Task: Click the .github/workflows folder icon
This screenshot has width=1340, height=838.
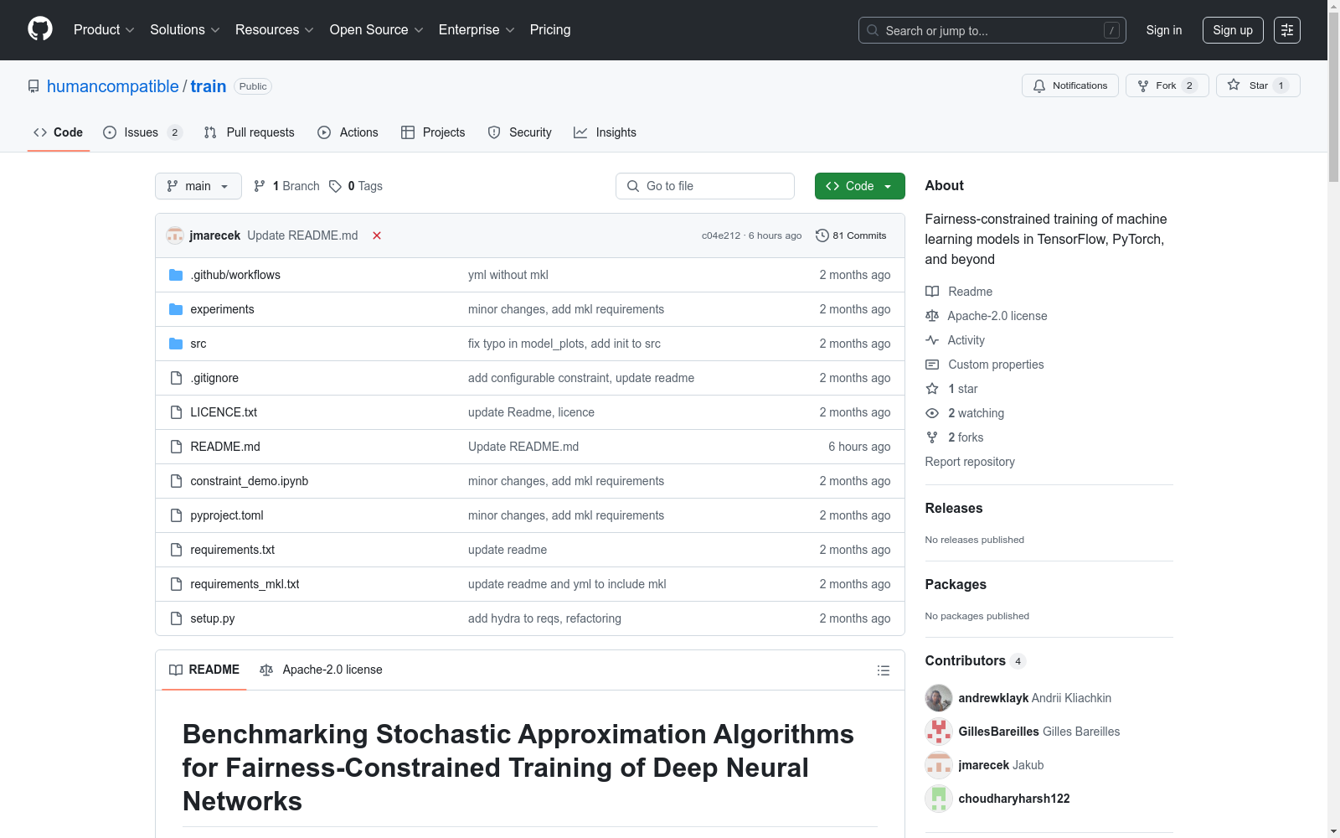Action: click(176, 275)
